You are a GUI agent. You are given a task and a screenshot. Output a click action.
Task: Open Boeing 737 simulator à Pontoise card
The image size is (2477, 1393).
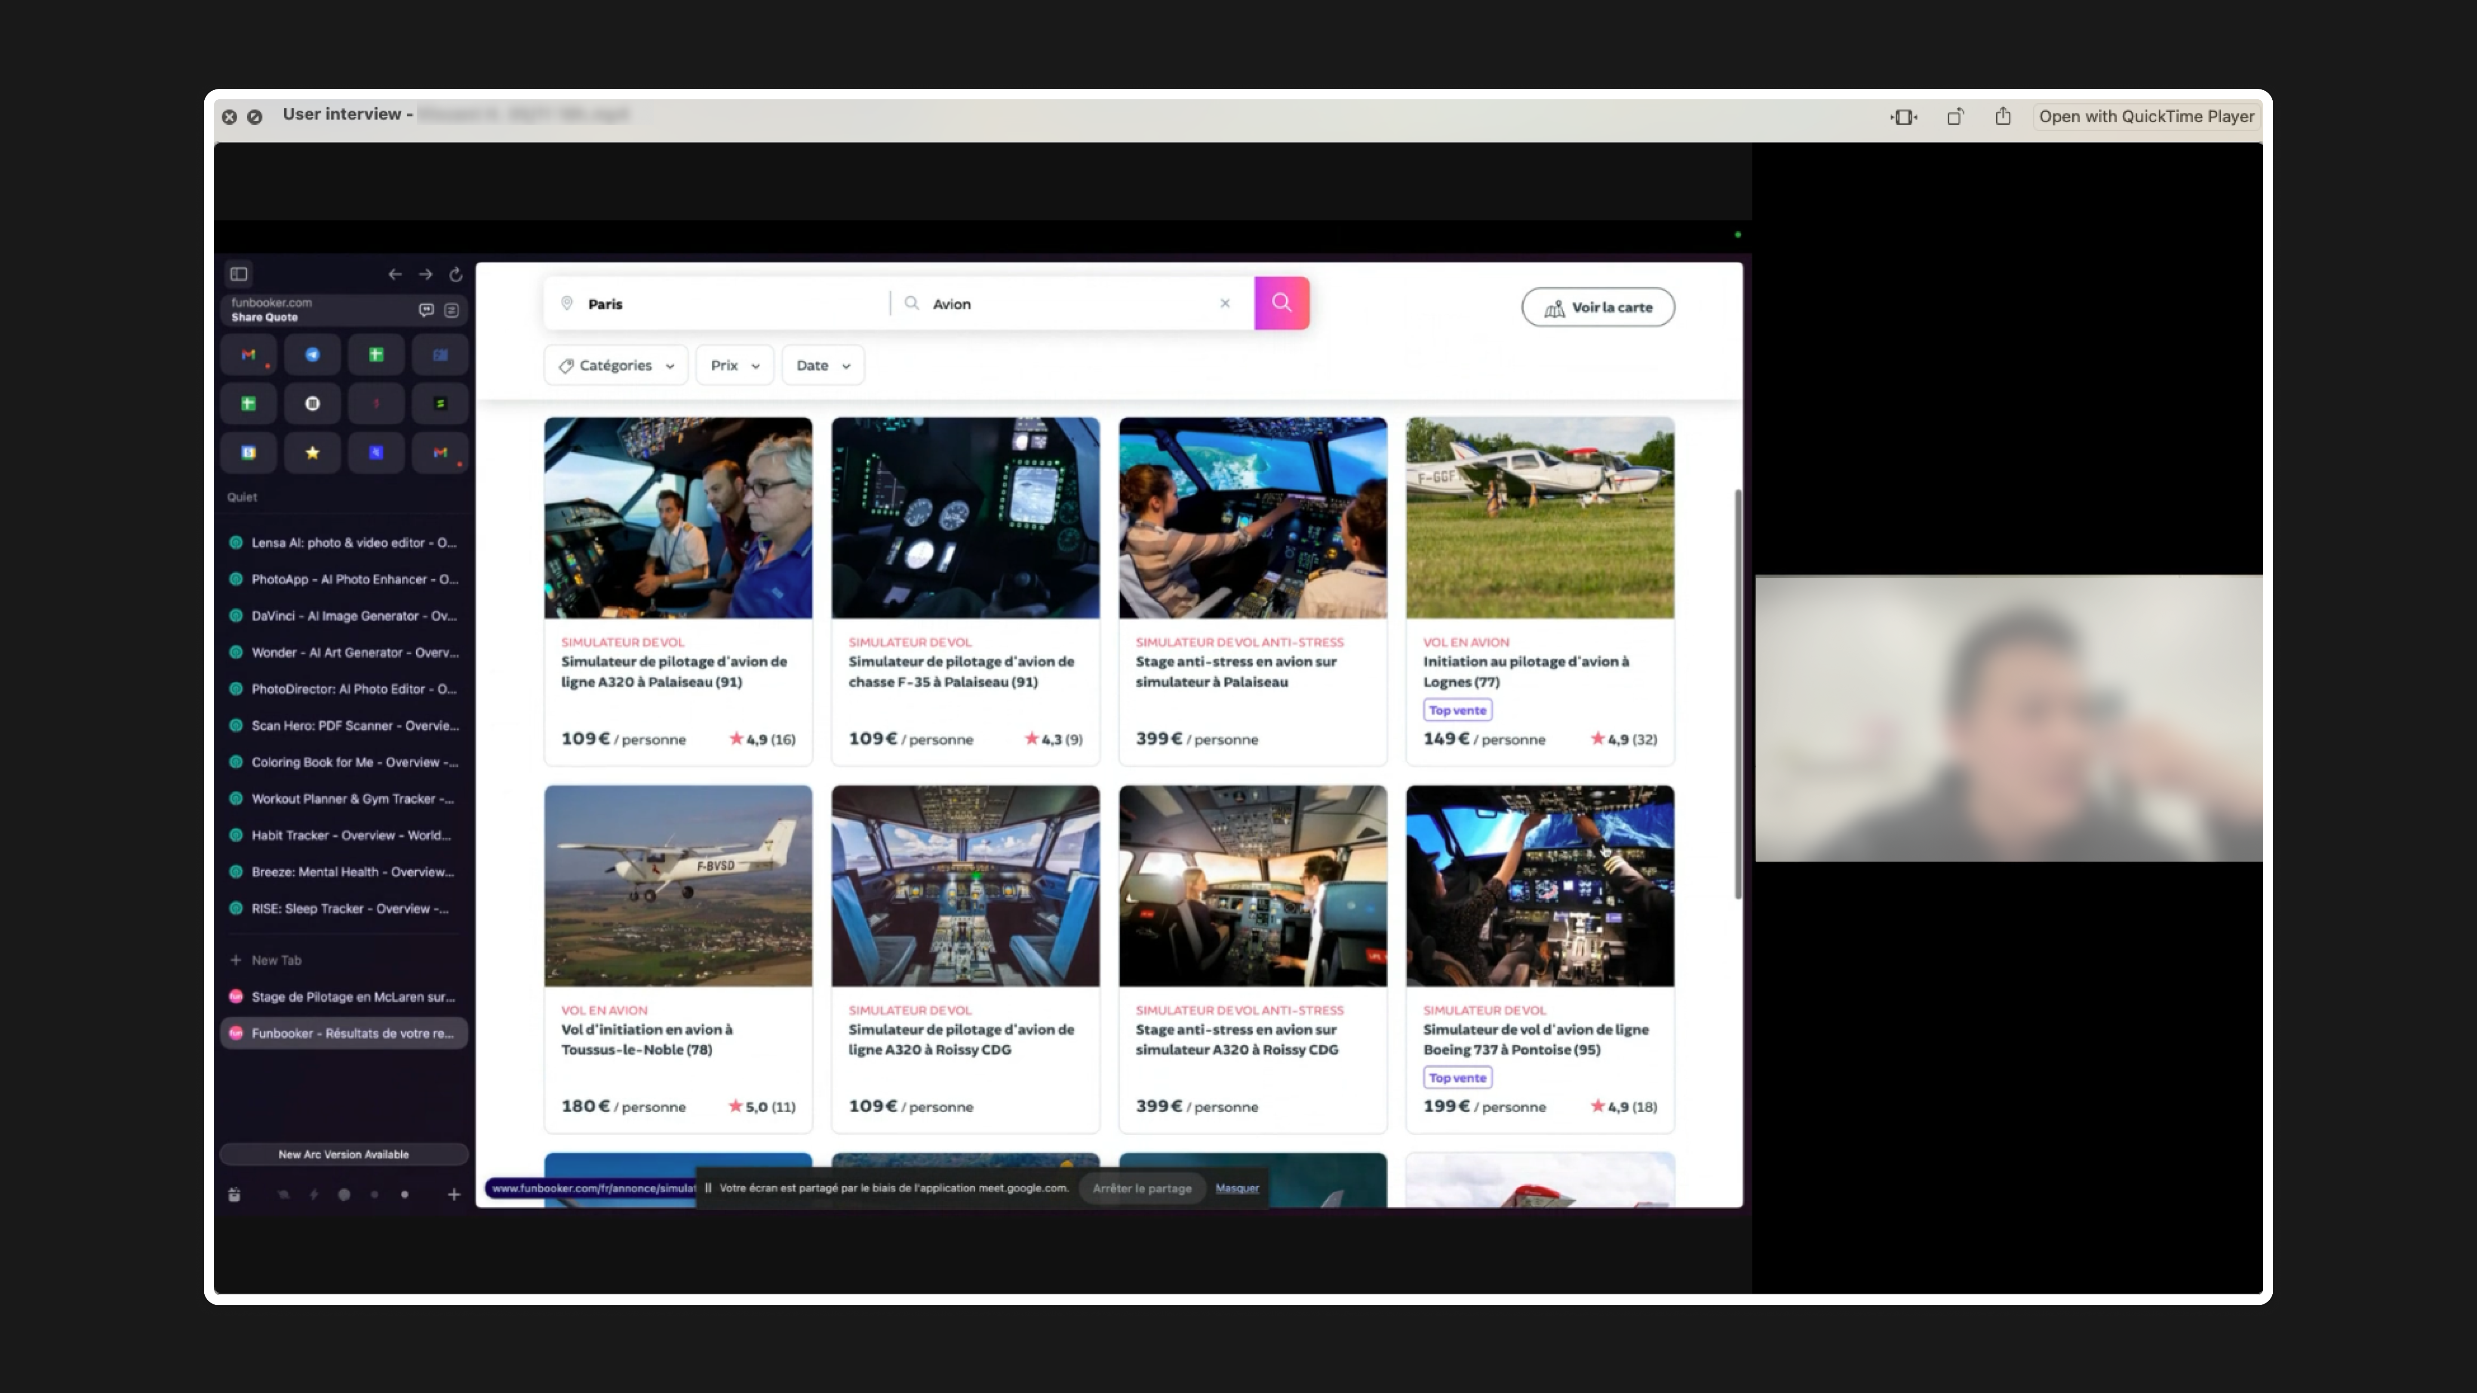[1540, 960]
